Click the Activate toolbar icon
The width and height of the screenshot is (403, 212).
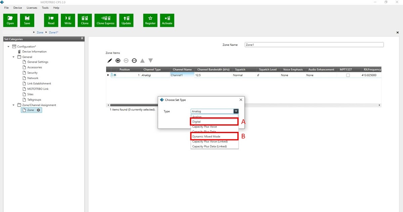coord(167,20)
